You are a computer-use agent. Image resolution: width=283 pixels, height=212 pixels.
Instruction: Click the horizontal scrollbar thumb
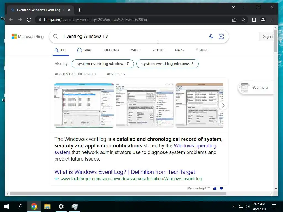tap(118, 194)
